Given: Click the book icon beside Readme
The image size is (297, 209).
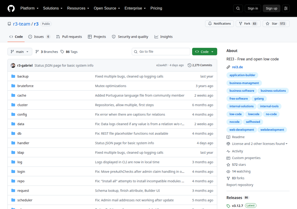Looking at the screenshot, I should pos(228,137).
